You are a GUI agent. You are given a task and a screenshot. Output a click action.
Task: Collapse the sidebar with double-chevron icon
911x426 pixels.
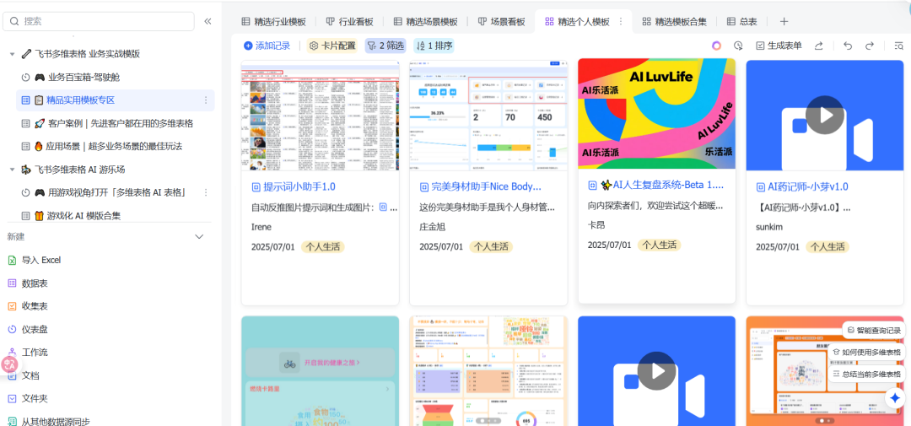[208, 21]
